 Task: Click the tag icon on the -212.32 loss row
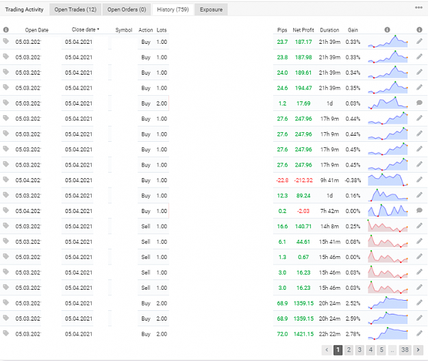(5, 179)
